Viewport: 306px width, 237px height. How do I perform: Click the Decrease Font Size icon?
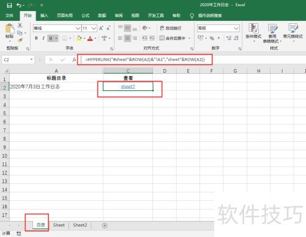pyautogui.click(x=108, y=28)
